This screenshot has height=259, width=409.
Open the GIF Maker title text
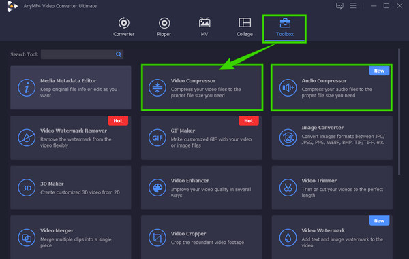click(183, 131)
